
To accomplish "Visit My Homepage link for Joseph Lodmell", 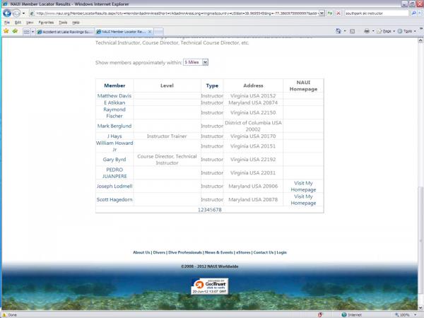I will [x=303, y=187].
